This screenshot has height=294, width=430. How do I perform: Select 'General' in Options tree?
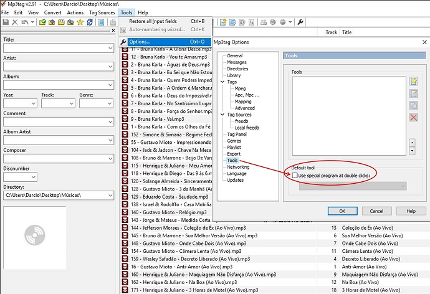[235, 55]
